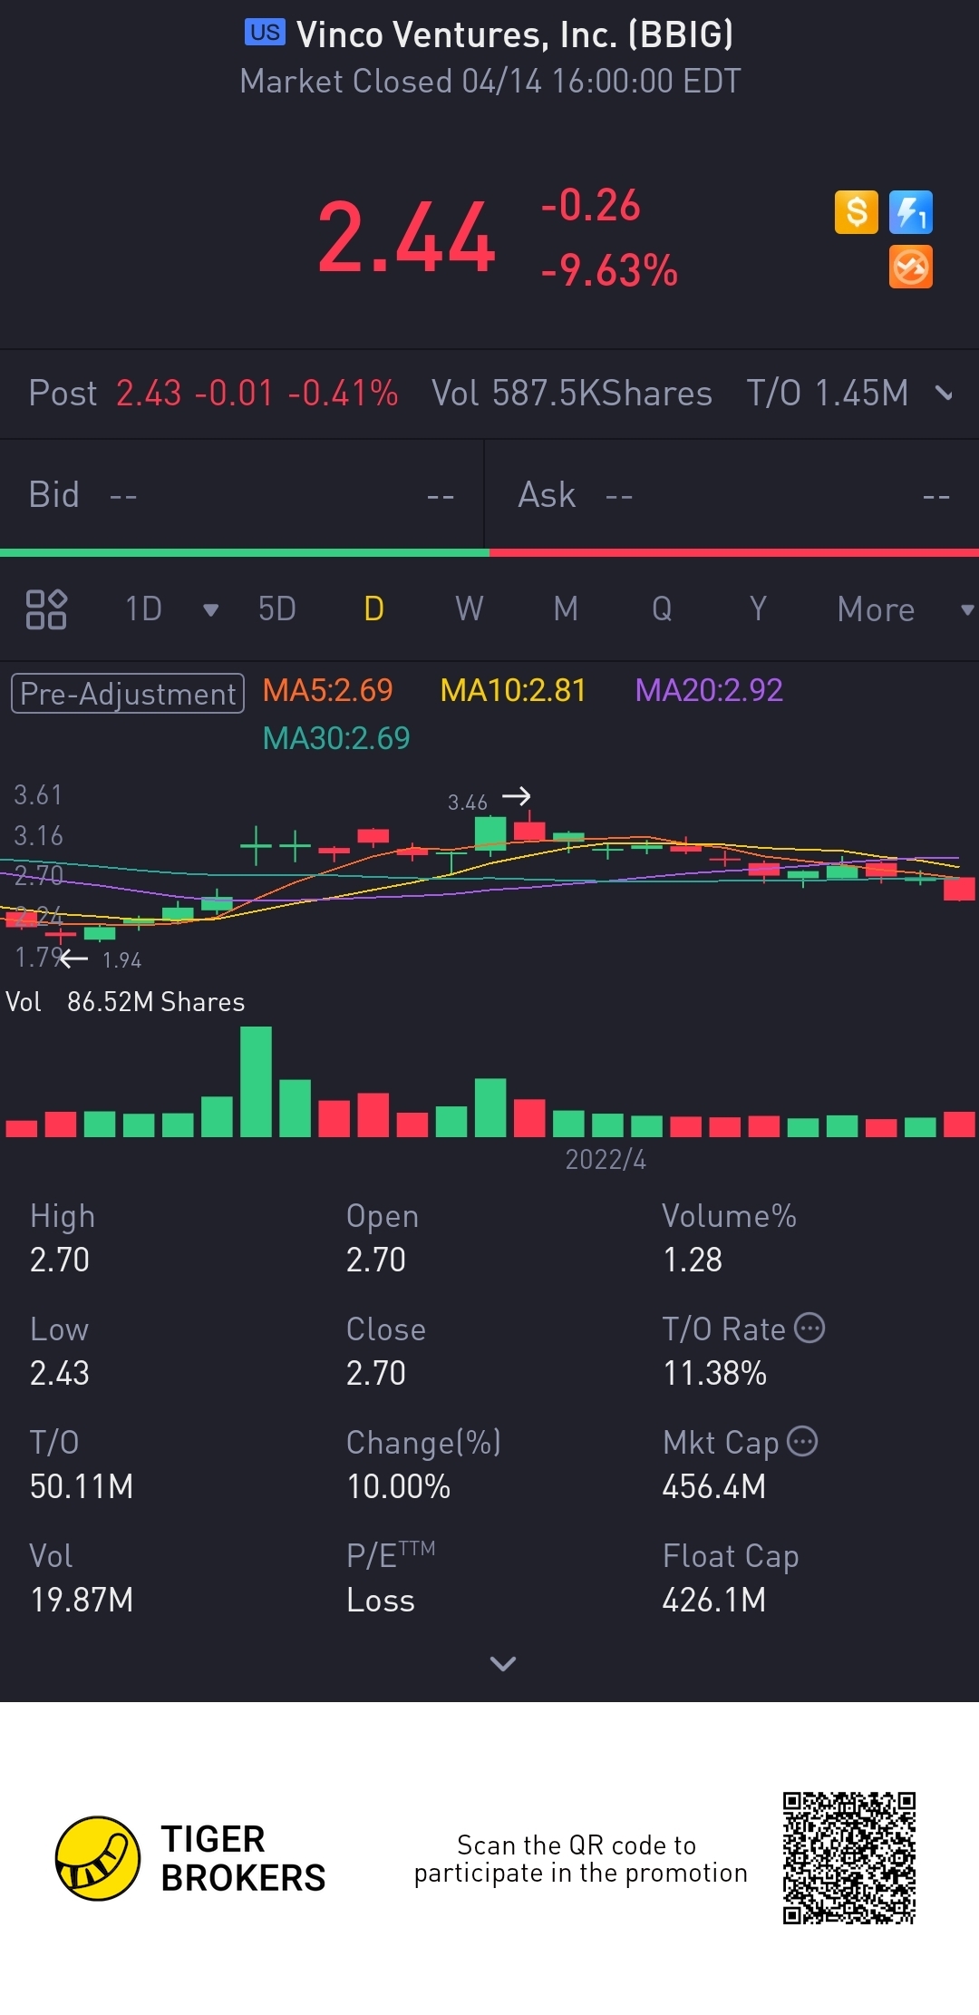Tap the Volume% 1.28 value
Image resolution: width=979 pixels, height=2015 pixels.
[x=693, y=1260]
